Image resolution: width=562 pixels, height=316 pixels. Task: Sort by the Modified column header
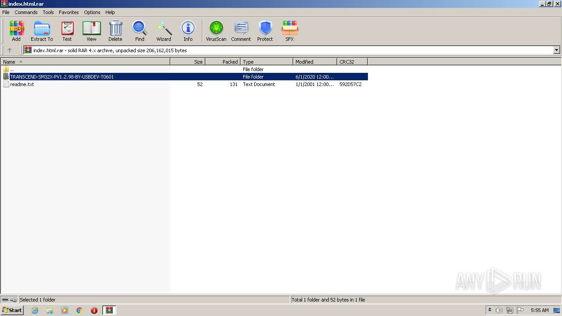click(315, 62)
